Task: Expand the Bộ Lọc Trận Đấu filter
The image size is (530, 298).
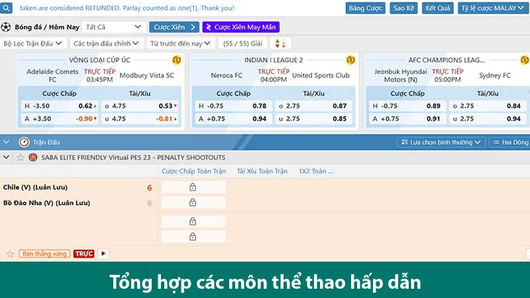Action: pos(33,43)
